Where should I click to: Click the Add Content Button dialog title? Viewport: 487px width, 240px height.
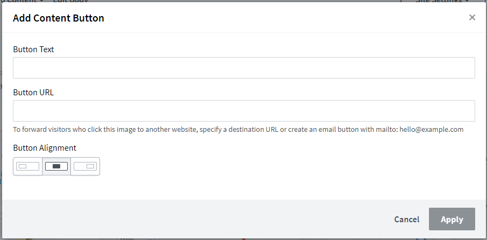pyautogui.click(x=59, y=18)
